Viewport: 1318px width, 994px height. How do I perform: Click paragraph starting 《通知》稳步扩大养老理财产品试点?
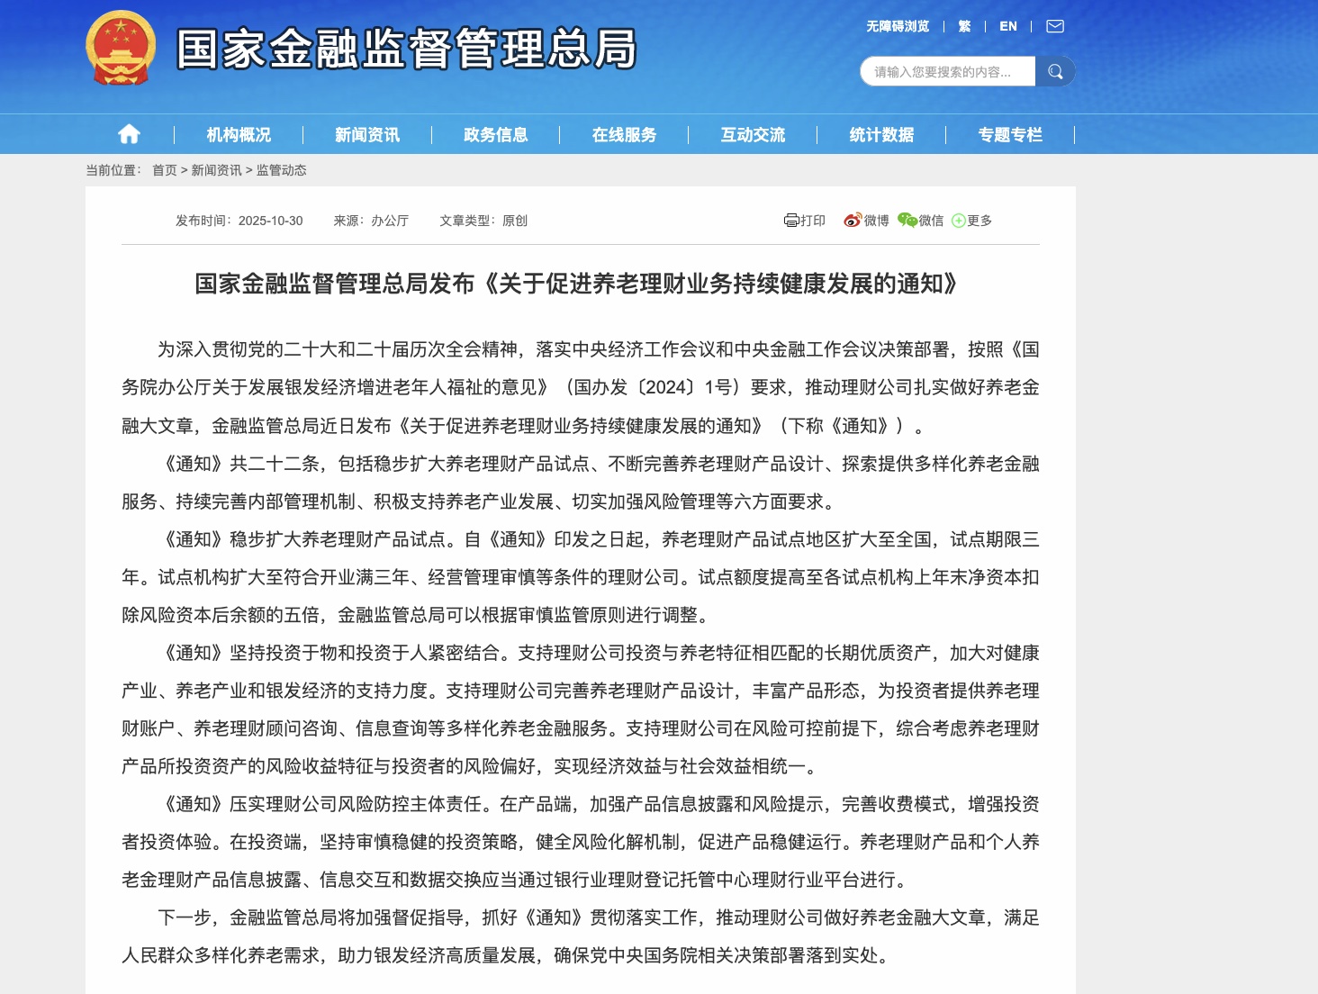point(581,577)
